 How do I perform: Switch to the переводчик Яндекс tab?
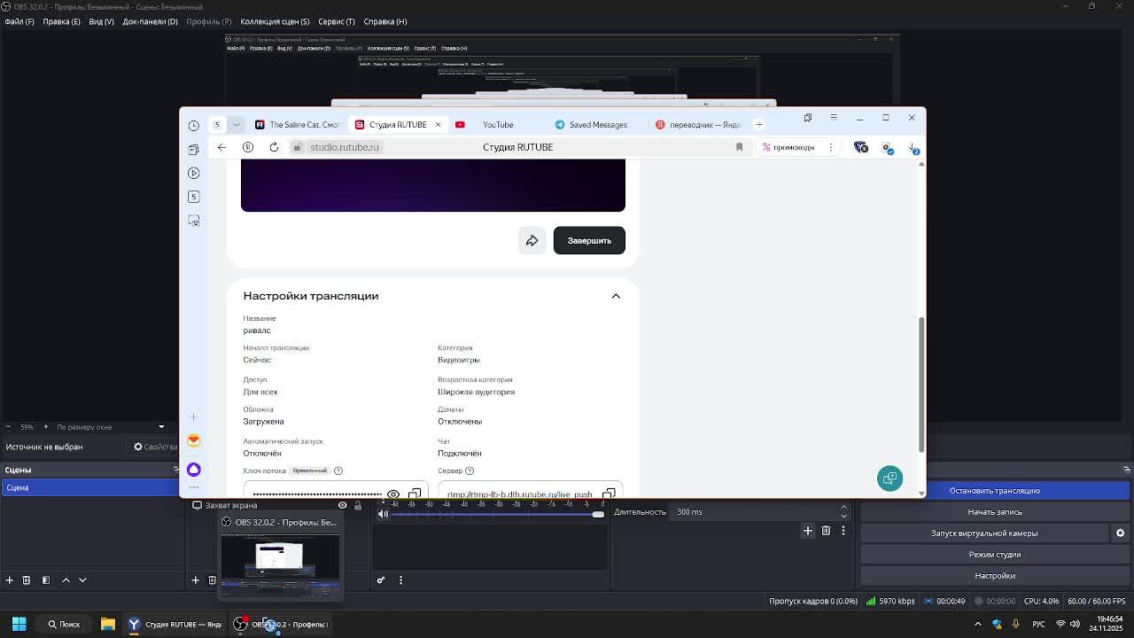(x=698, y=125)
